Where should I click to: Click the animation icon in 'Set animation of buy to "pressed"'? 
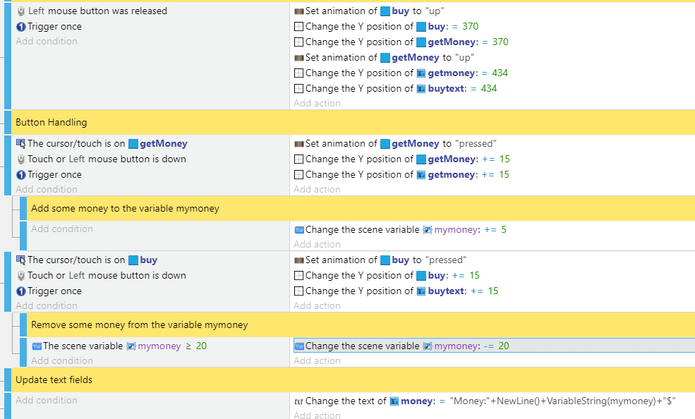(299, 260)
